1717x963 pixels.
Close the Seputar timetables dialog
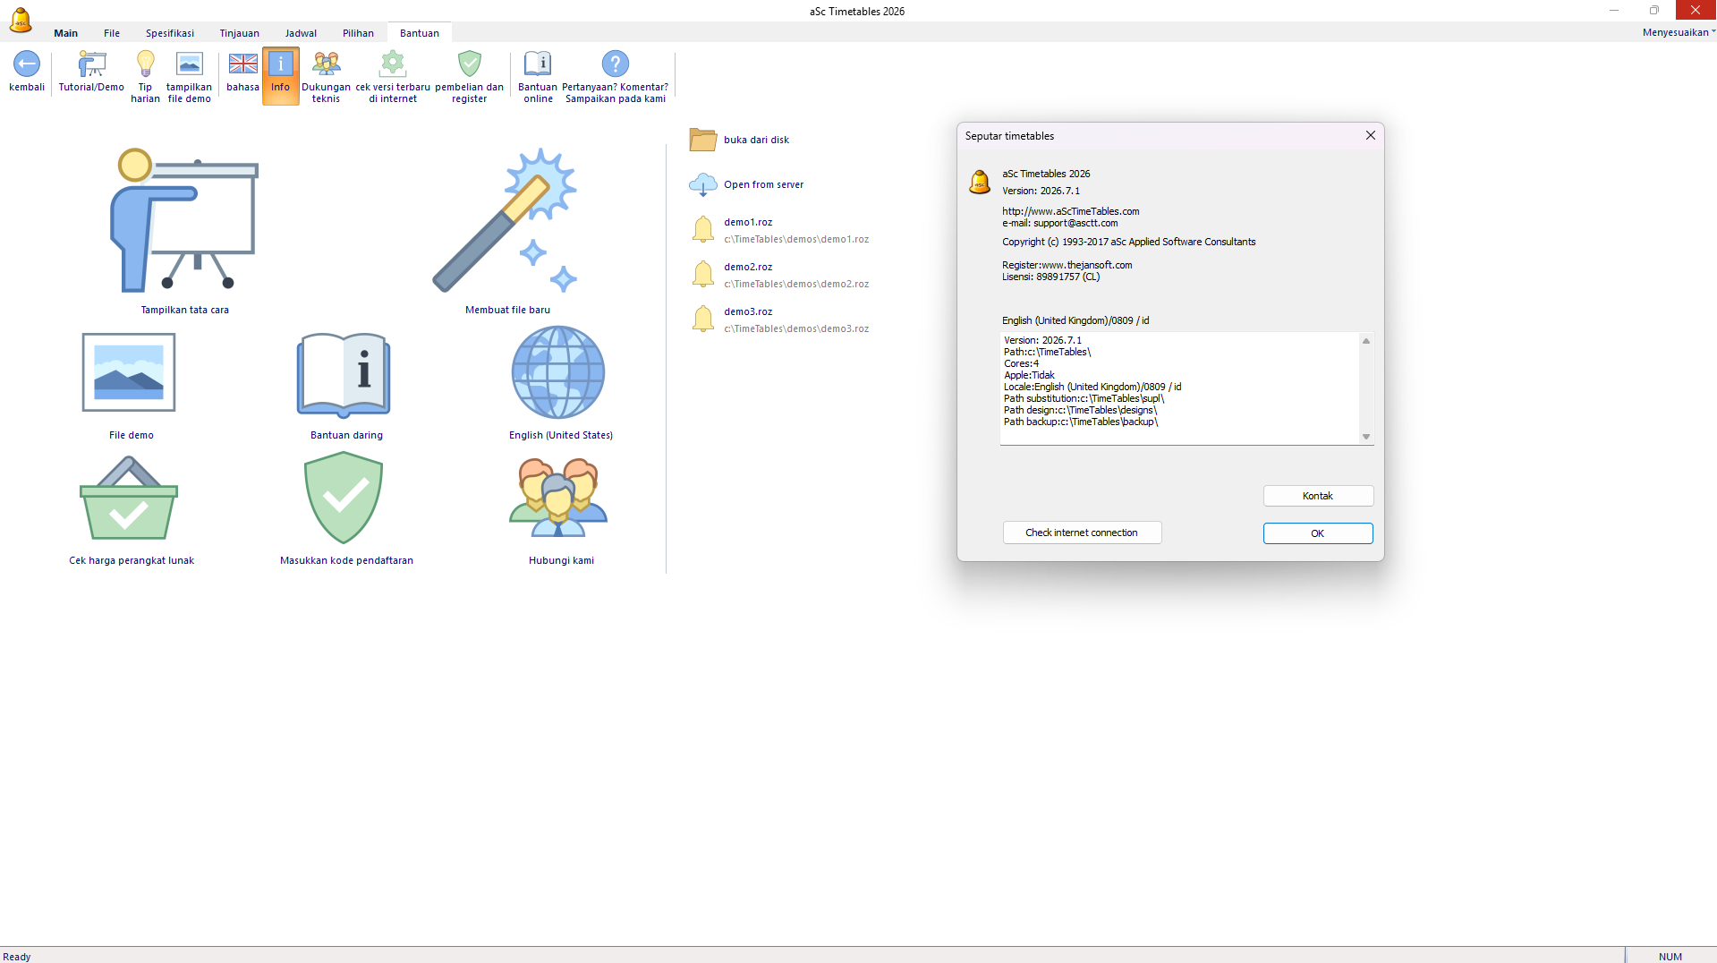click(x=1370, y=135)
